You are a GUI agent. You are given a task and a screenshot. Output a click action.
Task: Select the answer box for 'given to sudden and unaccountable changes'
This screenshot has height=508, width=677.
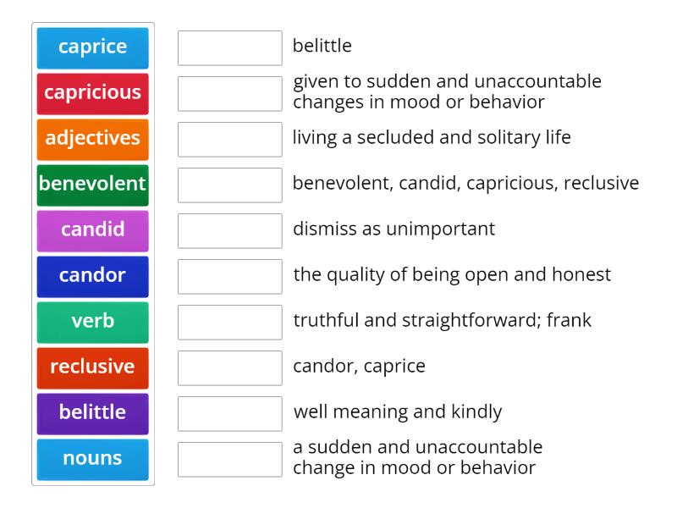tap(230, 94)
